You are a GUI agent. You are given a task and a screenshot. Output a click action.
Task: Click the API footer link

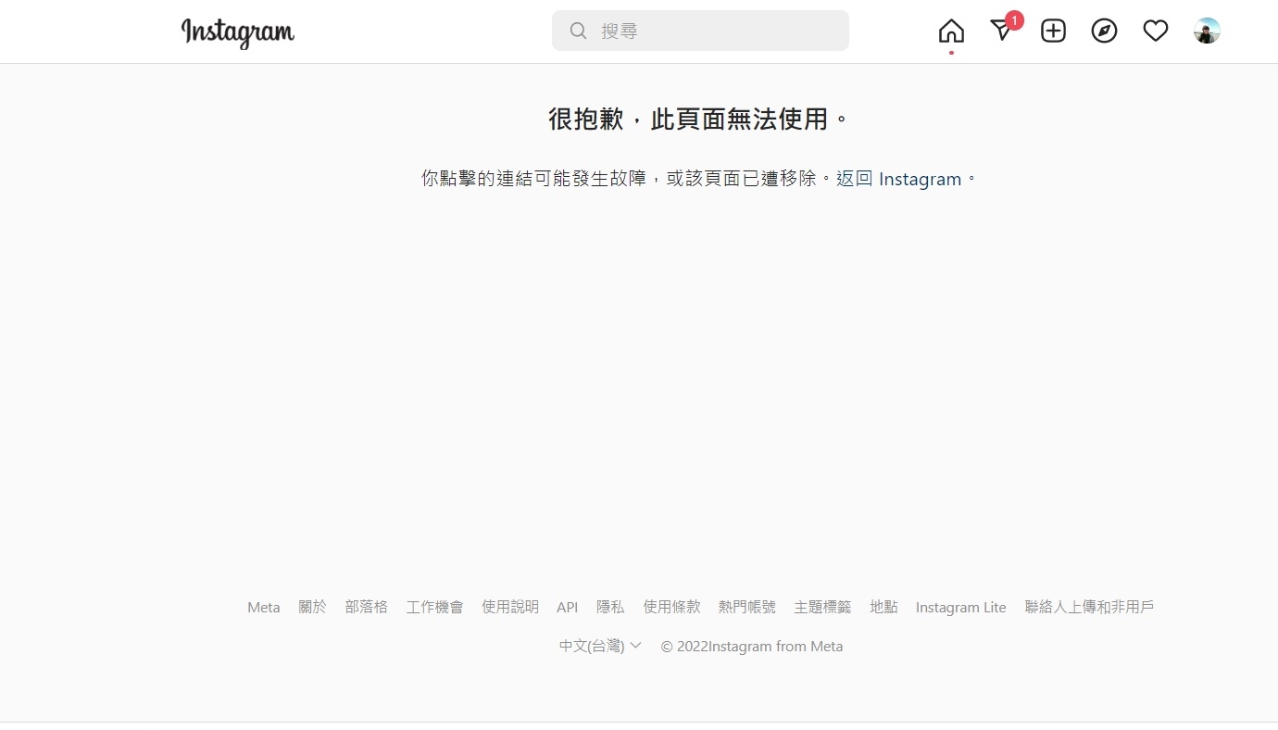tap(567, 607)
